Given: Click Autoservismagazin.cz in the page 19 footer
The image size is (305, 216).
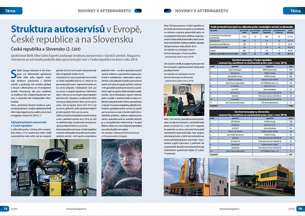Looking at the screenshot, I should click(230, 209).
